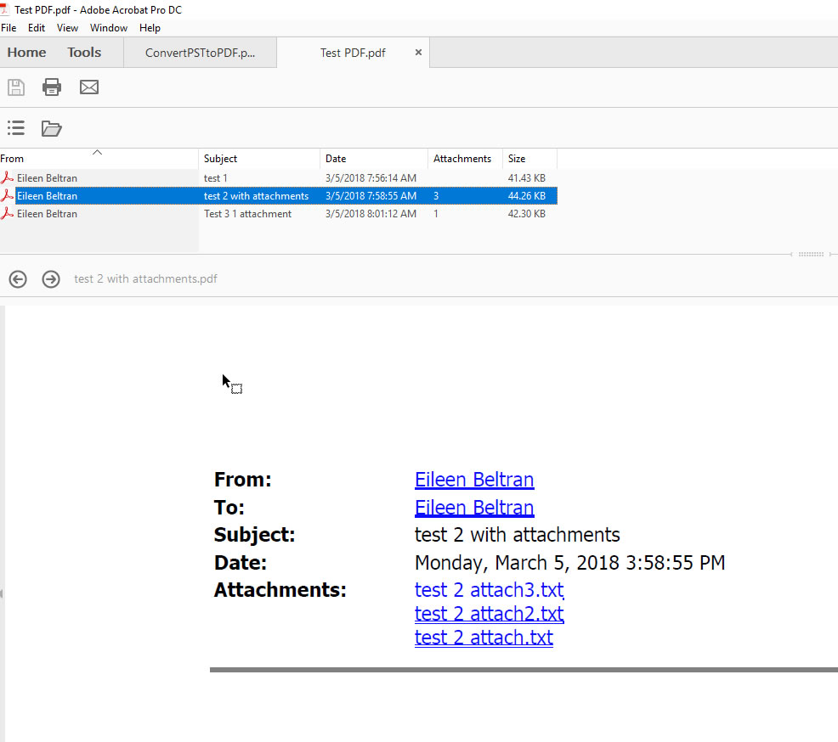Open the File menu
Screen dimensions: 838x742
8,28
